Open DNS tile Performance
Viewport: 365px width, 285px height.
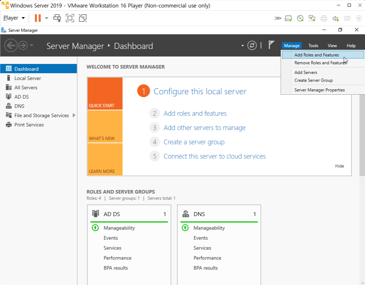click(207, 258)
